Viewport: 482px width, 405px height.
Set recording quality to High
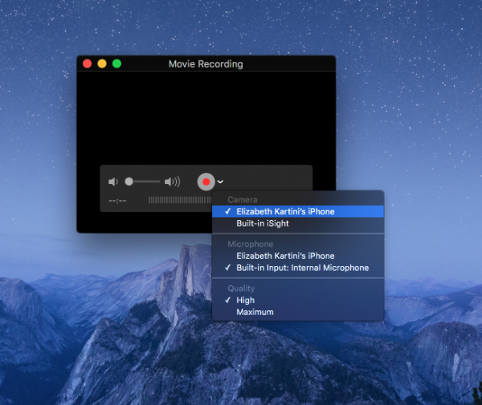pyautogui.click(x=245, y=301)
